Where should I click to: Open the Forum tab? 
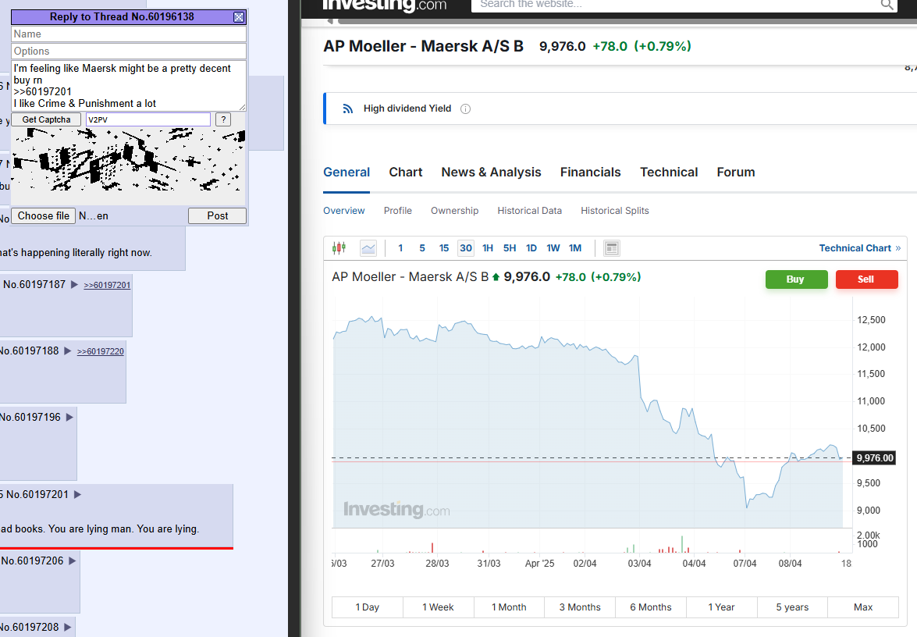736,172
